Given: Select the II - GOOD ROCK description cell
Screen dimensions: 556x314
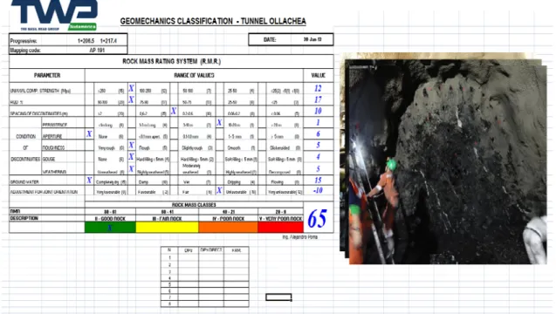Looking at the screenshot, I should tap(110, 219).
